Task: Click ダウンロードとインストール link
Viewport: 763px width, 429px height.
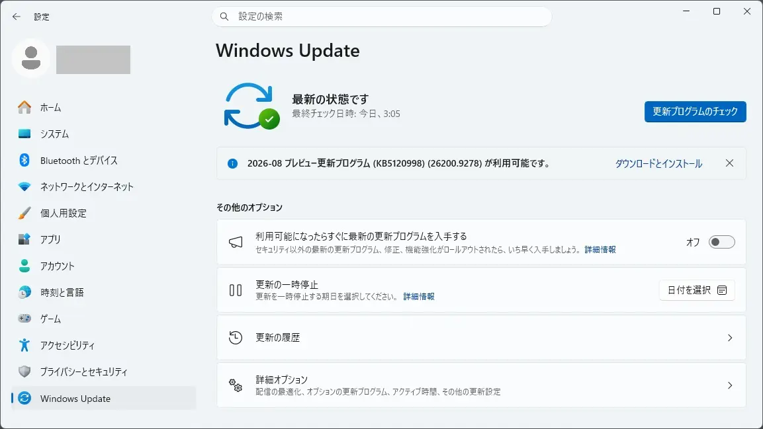Action: 658,164
